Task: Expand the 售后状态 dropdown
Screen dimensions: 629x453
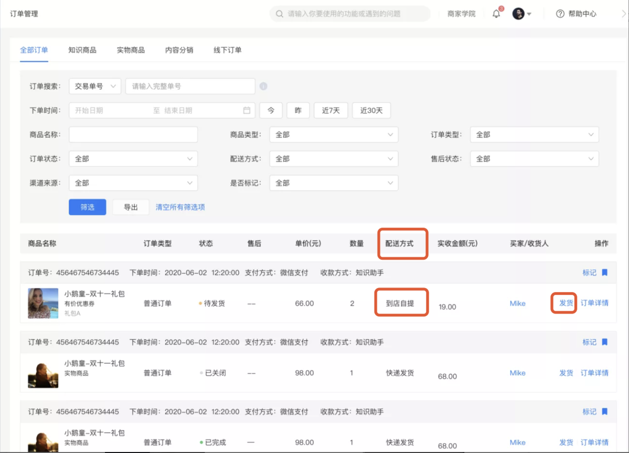Action: [x=534, y=159]
